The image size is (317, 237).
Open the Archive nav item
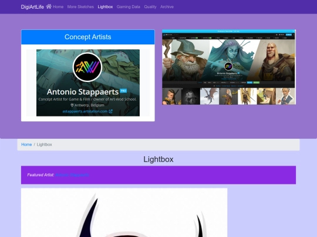click(x=167, y=7)
